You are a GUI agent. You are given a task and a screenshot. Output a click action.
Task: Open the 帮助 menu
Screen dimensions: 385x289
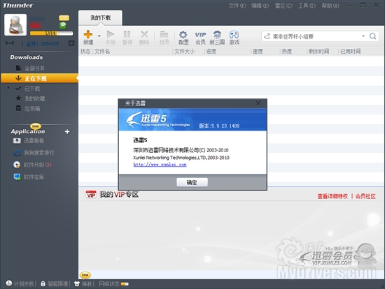pyautogui.click(x=330, y=6)
